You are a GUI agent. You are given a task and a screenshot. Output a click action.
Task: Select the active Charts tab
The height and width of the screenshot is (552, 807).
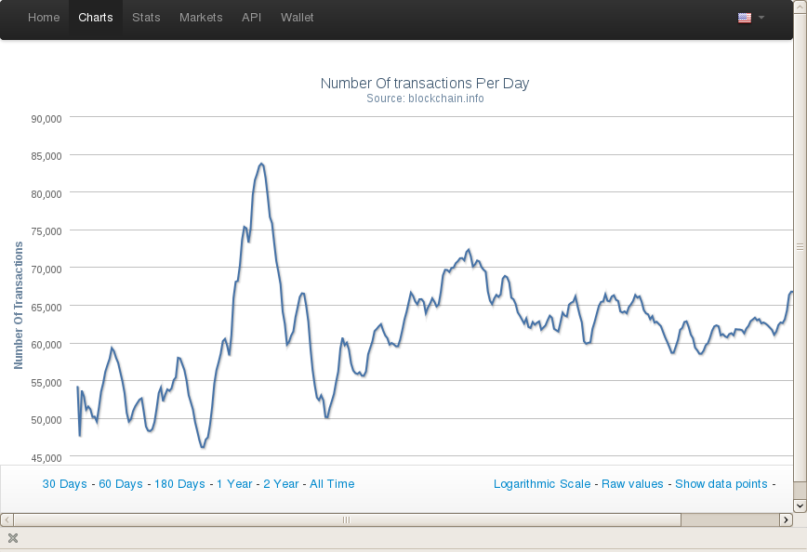[x=96, y=18]
